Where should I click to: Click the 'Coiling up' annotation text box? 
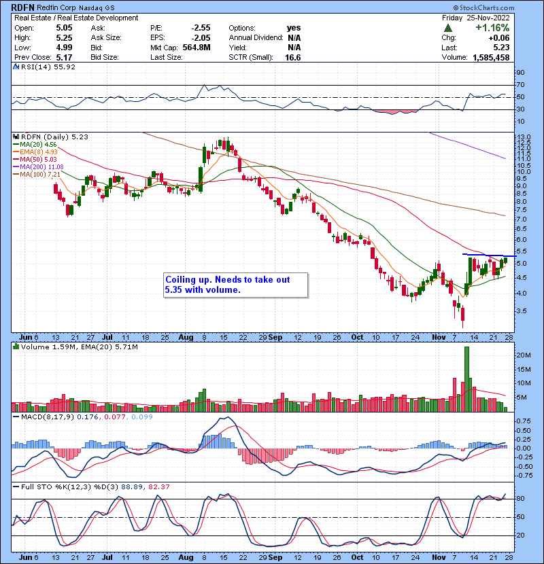point(236,285)
